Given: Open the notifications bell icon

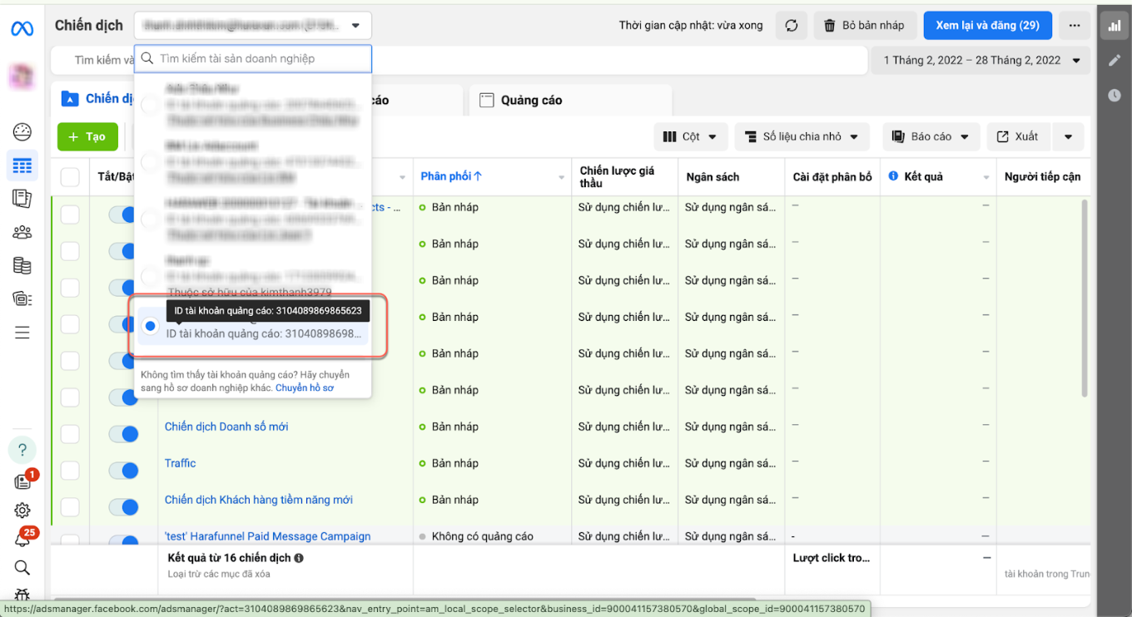Looking at the screenshot, I should tap(22, 539).
